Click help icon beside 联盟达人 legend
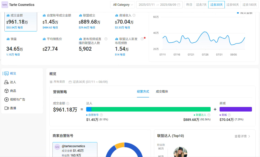 (209, 115)
